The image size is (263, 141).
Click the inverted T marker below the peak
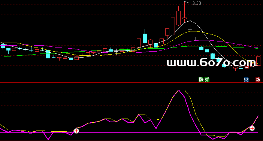tap(190, 28)
